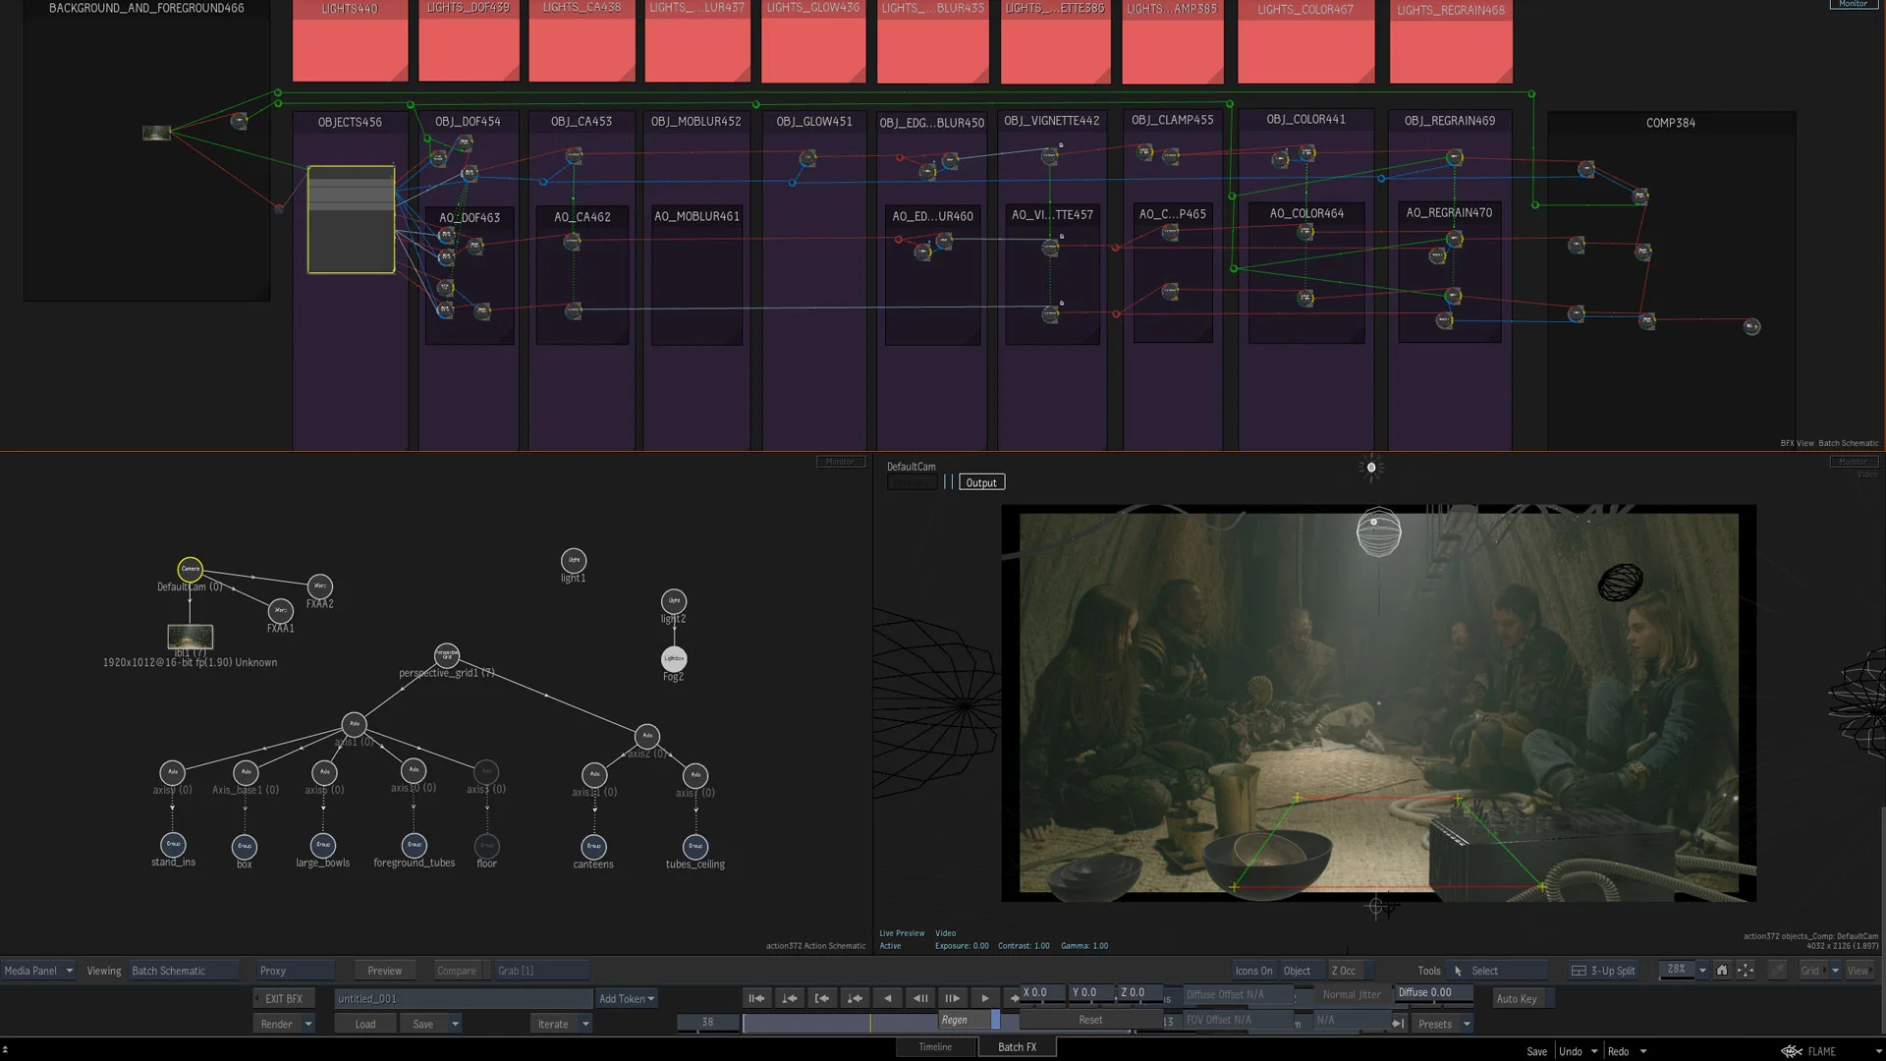The width and height of the screenshot is (1886, 1061).
Task: Open the Render dropdown arrow
Action: (308, 1025)
